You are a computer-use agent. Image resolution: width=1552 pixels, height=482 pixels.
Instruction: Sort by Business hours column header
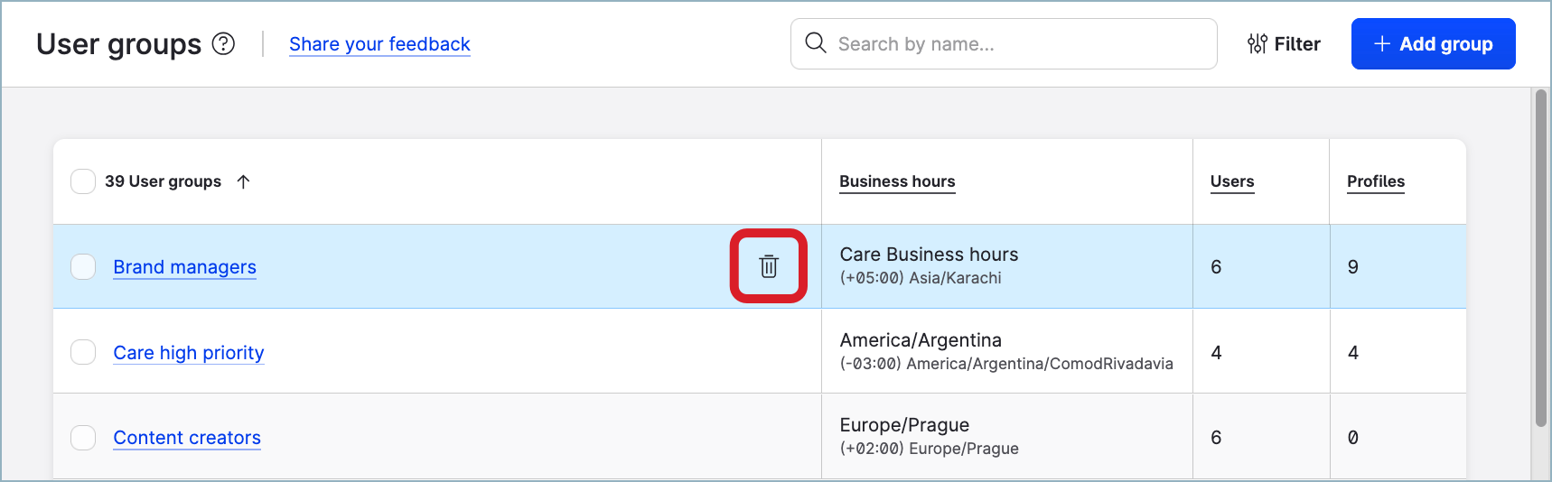point(897,181)
